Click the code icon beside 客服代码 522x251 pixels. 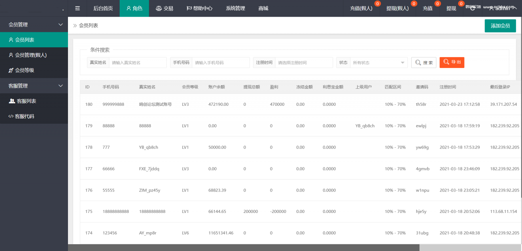pyautogui.click(x=11, y=116)
